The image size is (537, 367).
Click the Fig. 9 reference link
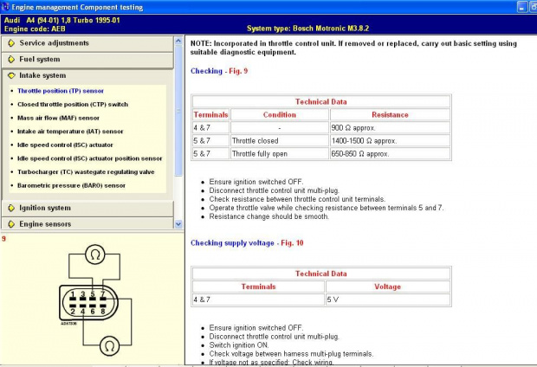click(238, 71)
